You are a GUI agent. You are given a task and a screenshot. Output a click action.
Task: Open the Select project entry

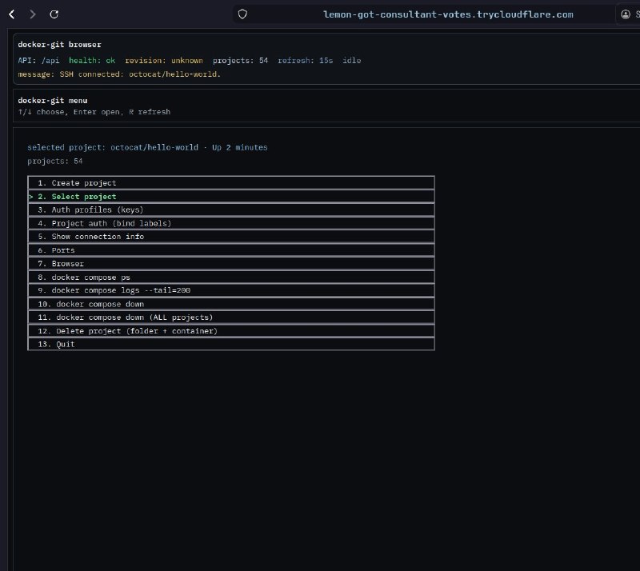click(231, 196)
